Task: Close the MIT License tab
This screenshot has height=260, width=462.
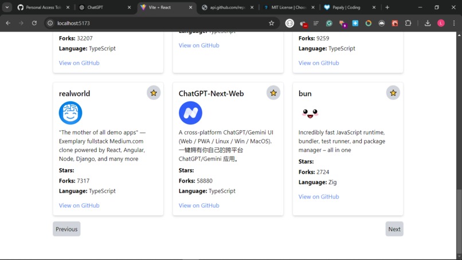Action: click(x=313, y=7)
